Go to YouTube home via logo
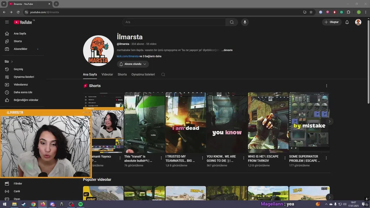 click(x=23, y=22)
